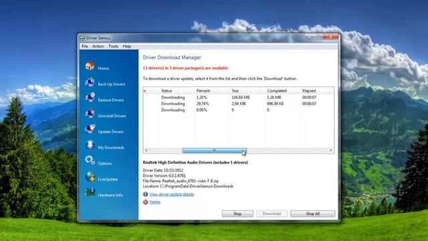Click the 2,94 MB size cell
Image resolution: width=428 pixels, height=241 pixels.
tap(239, 104)
